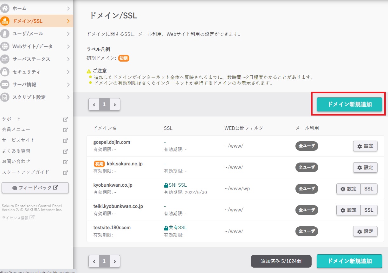Click the external link icon beside サポート

tap(65, 119)
